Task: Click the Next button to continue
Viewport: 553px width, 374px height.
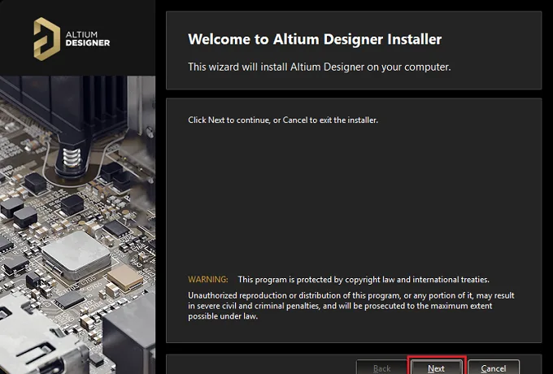Action: (437, 367)
